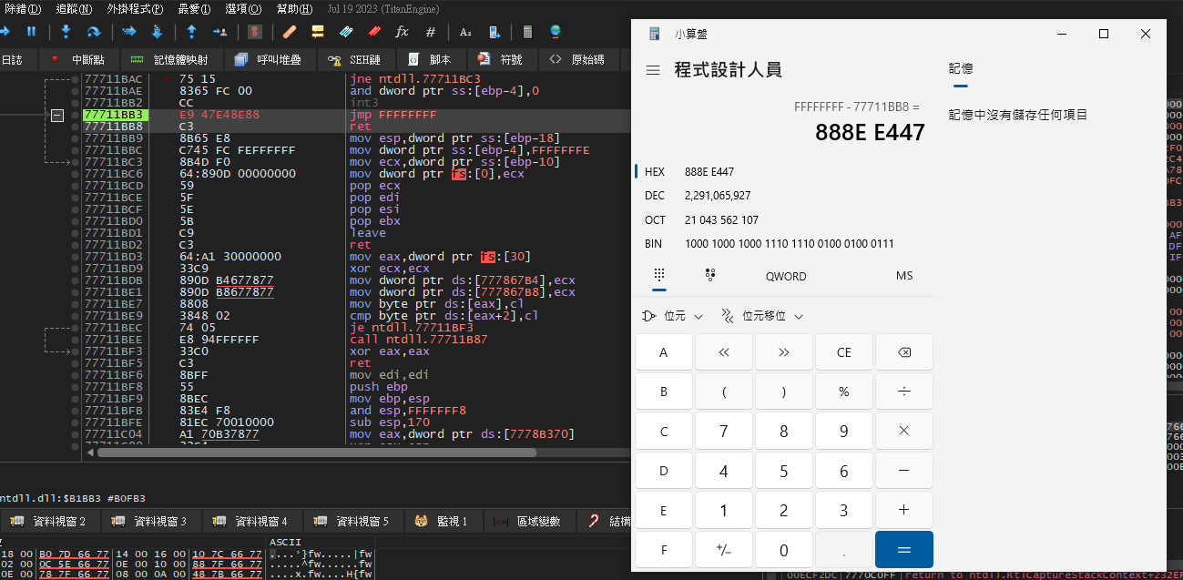Switch to the 符號 symbols tab
This screenshot has width=1183, height=580.
pos(500,59)
